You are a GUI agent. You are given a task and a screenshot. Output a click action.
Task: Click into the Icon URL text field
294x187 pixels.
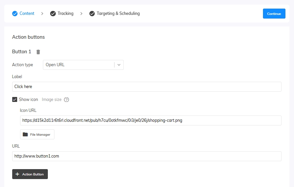(x=150, y=120)
